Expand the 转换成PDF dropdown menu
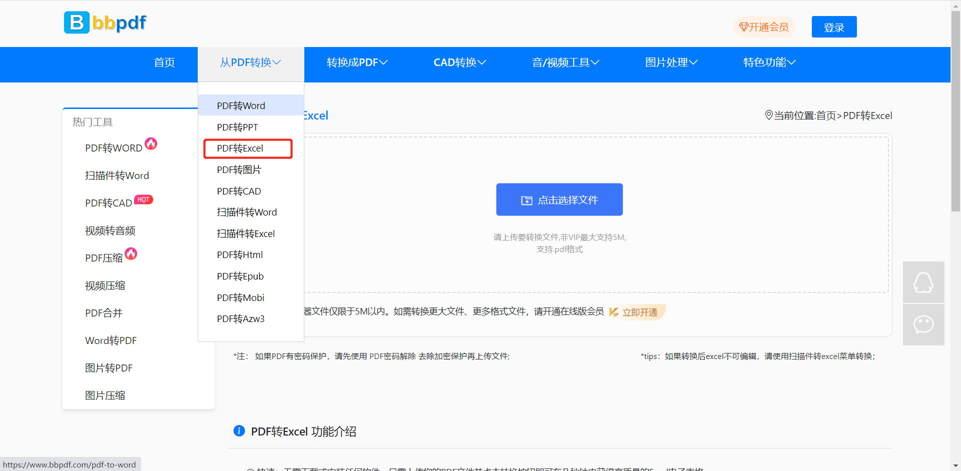The image size is (961, 471). (x=357, y=62)
